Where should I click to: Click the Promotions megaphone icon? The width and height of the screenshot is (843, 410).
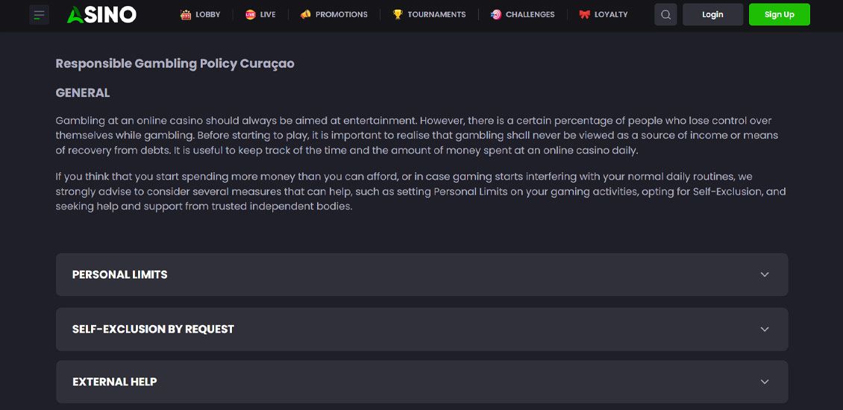tap(305, 14)
